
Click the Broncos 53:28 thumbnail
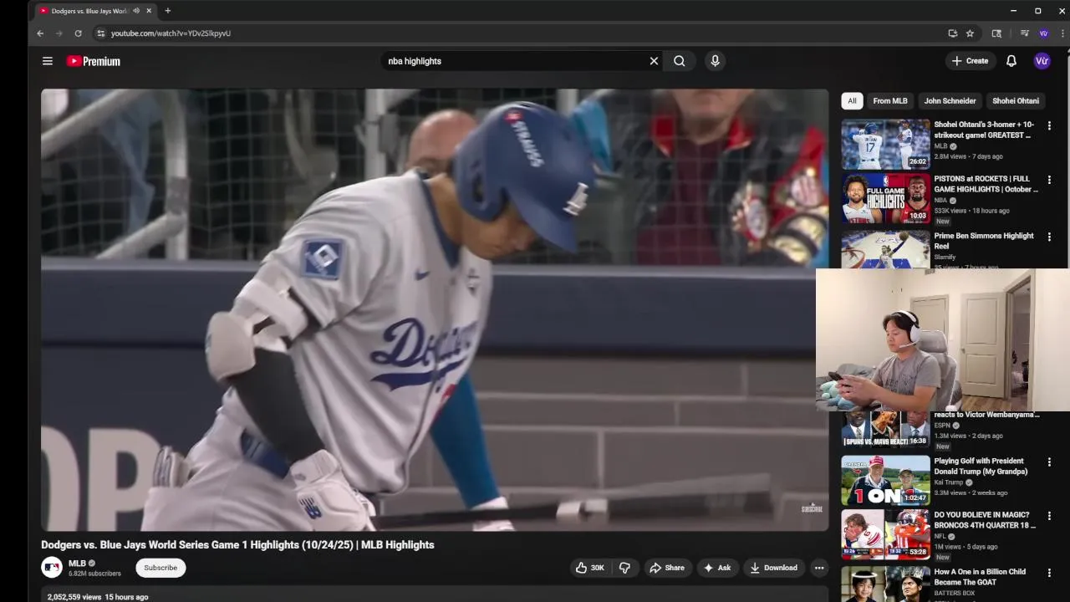(885, 534)
